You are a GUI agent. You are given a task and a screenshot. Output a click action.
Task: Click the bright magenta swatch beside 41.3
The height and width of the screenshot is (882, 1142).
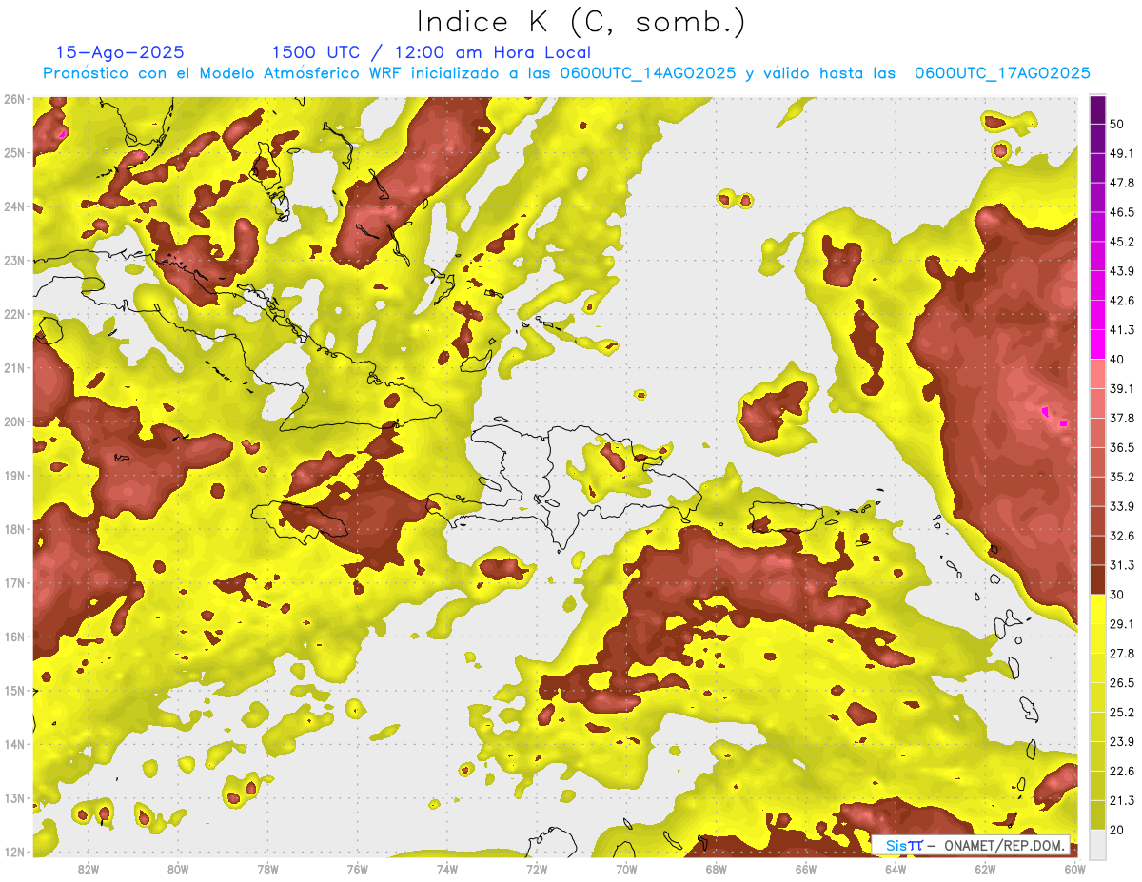(1097, 343)
